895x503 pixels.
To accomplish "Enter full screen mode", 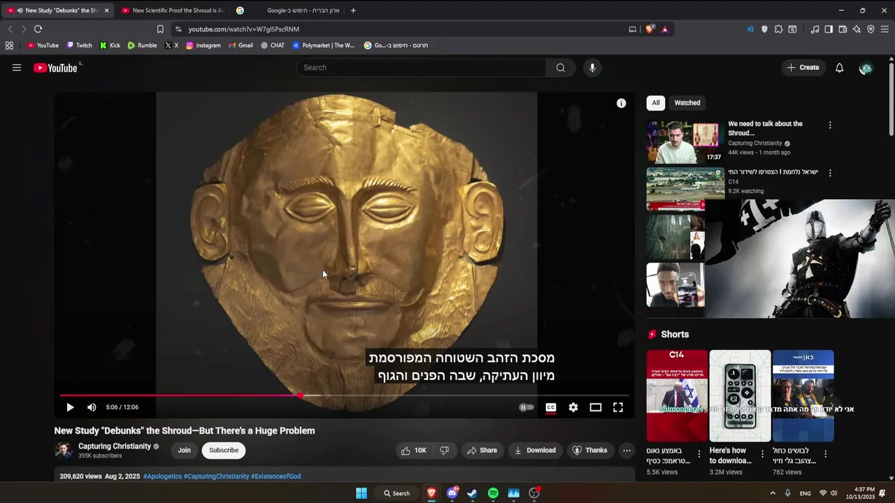I will click(618, 407).
